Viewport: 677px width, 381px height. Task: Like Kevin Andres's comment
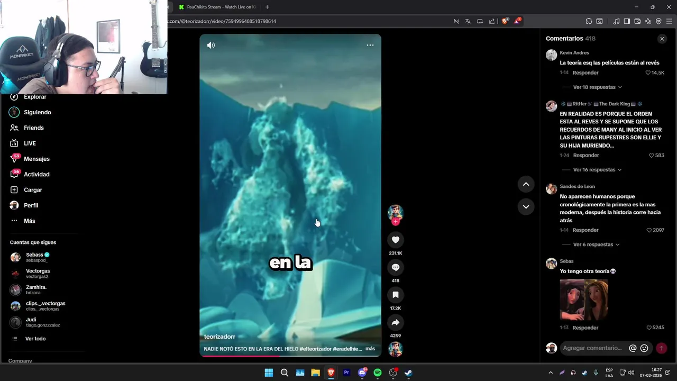click(648, 72)
